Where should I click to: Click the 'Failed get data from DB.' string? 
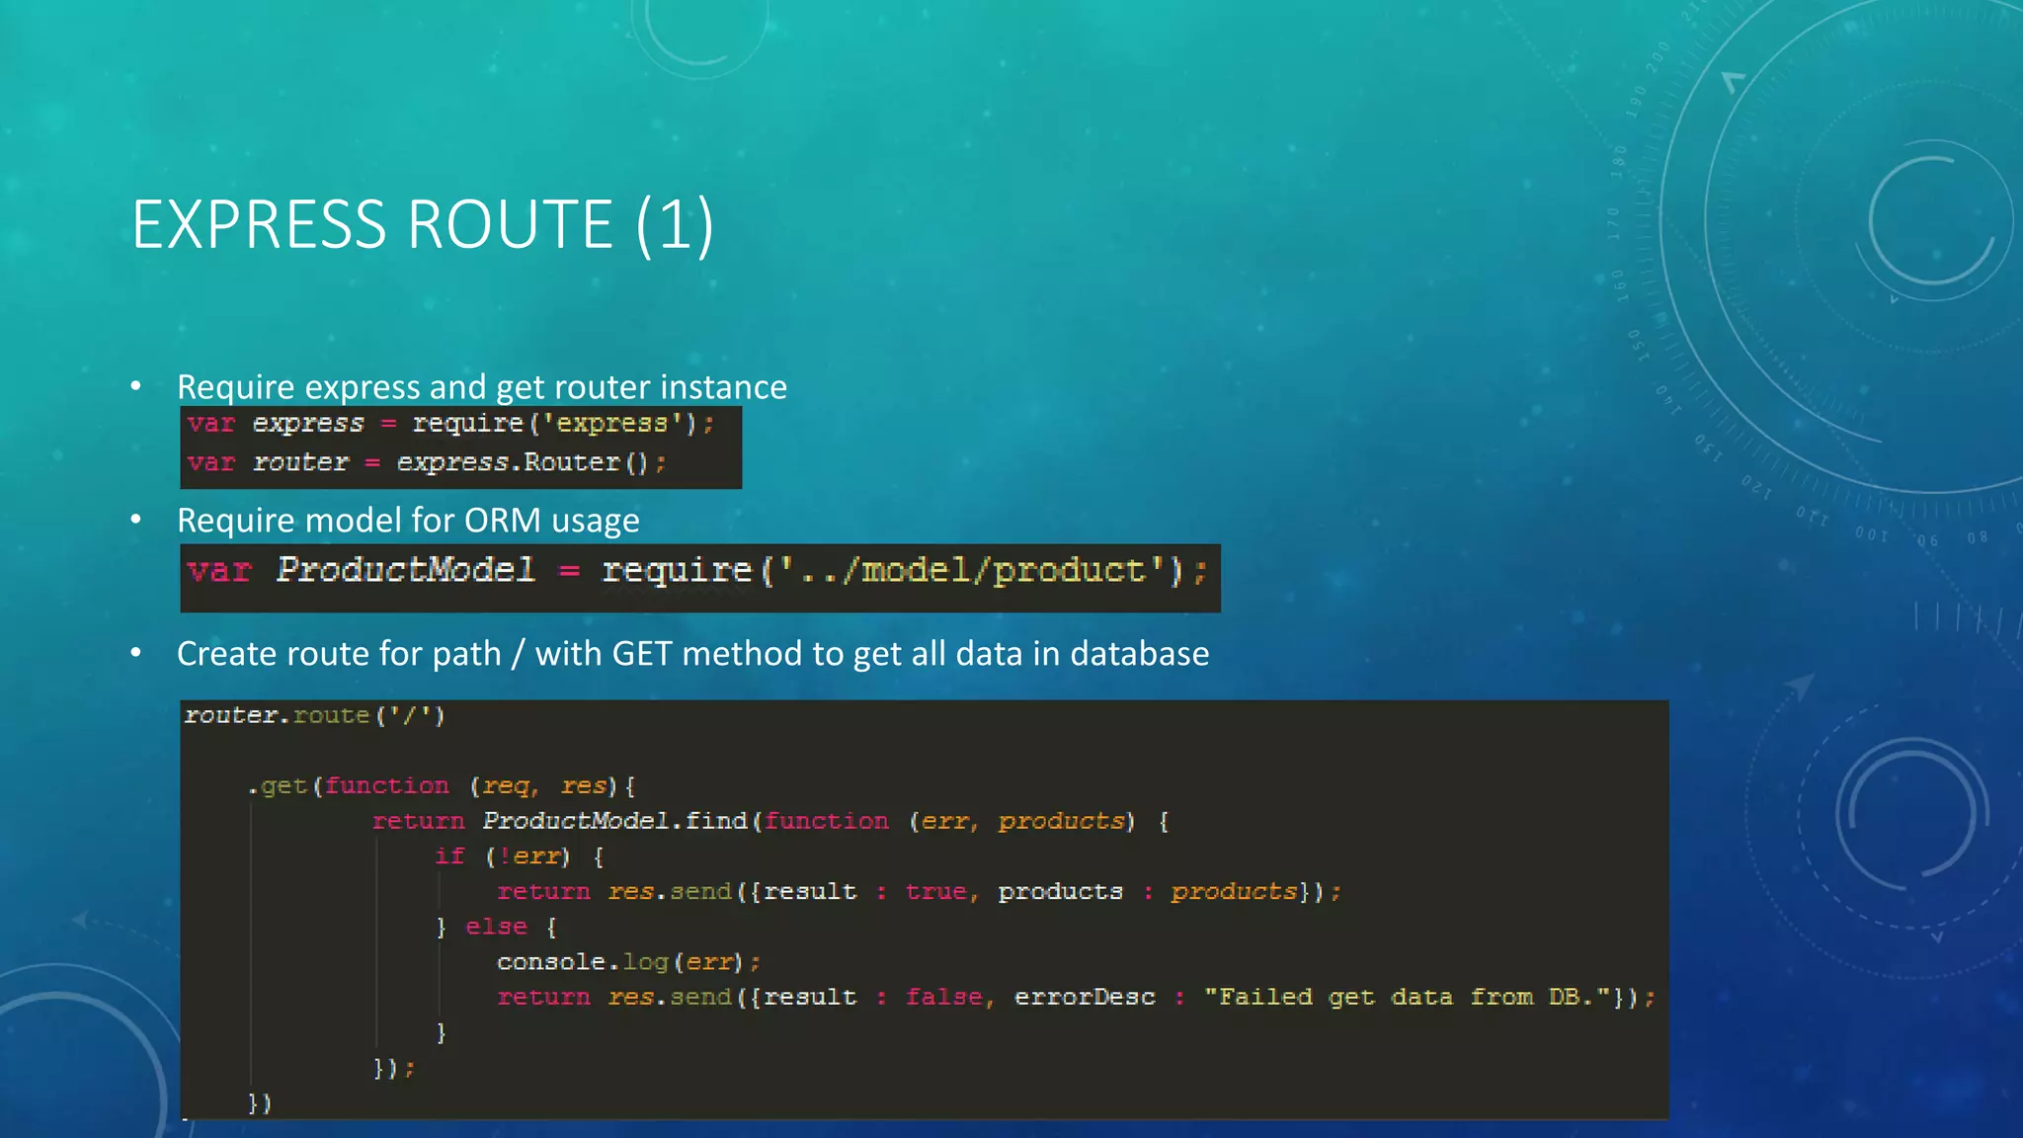[x=1407, y=997]
